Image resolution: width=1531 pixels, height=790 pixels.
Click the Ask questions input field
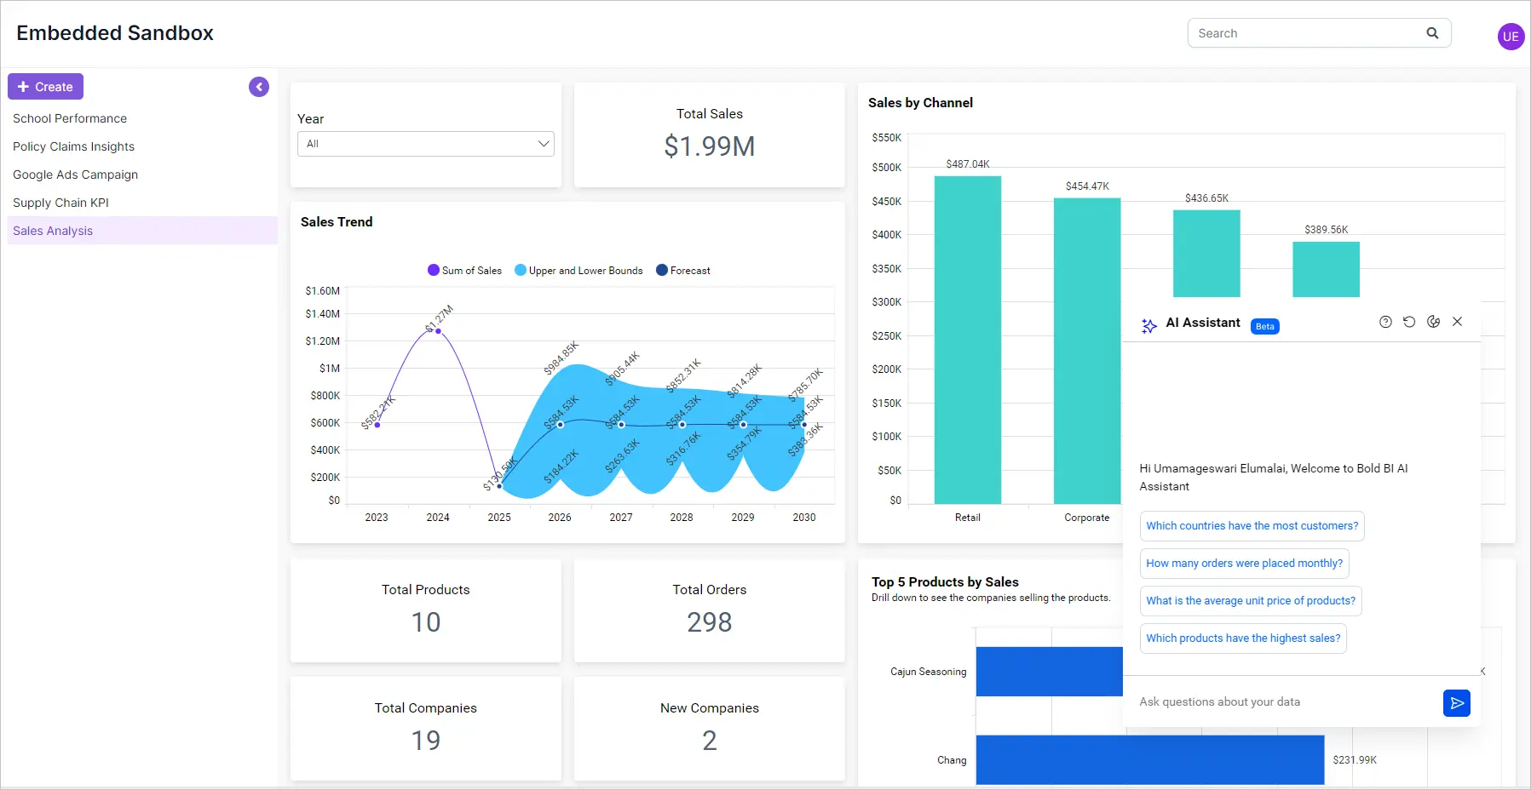(1282, 702)
